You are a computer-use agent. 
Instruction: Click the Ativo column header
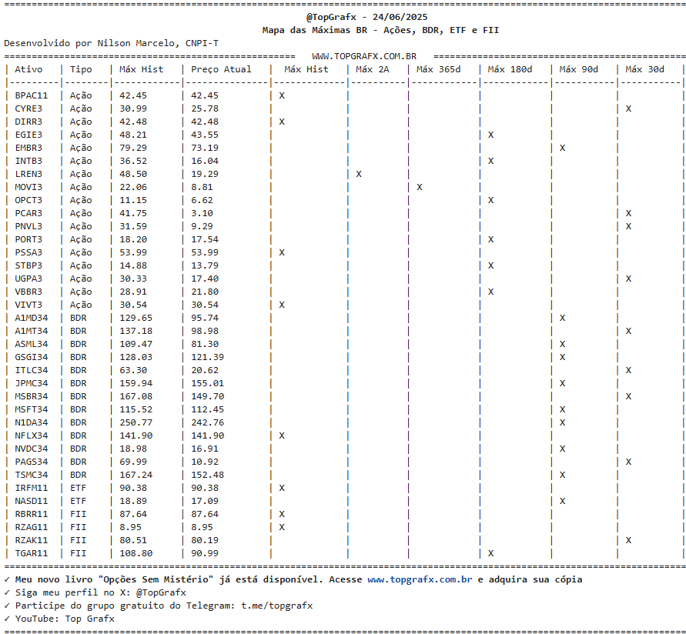[28, 69]
